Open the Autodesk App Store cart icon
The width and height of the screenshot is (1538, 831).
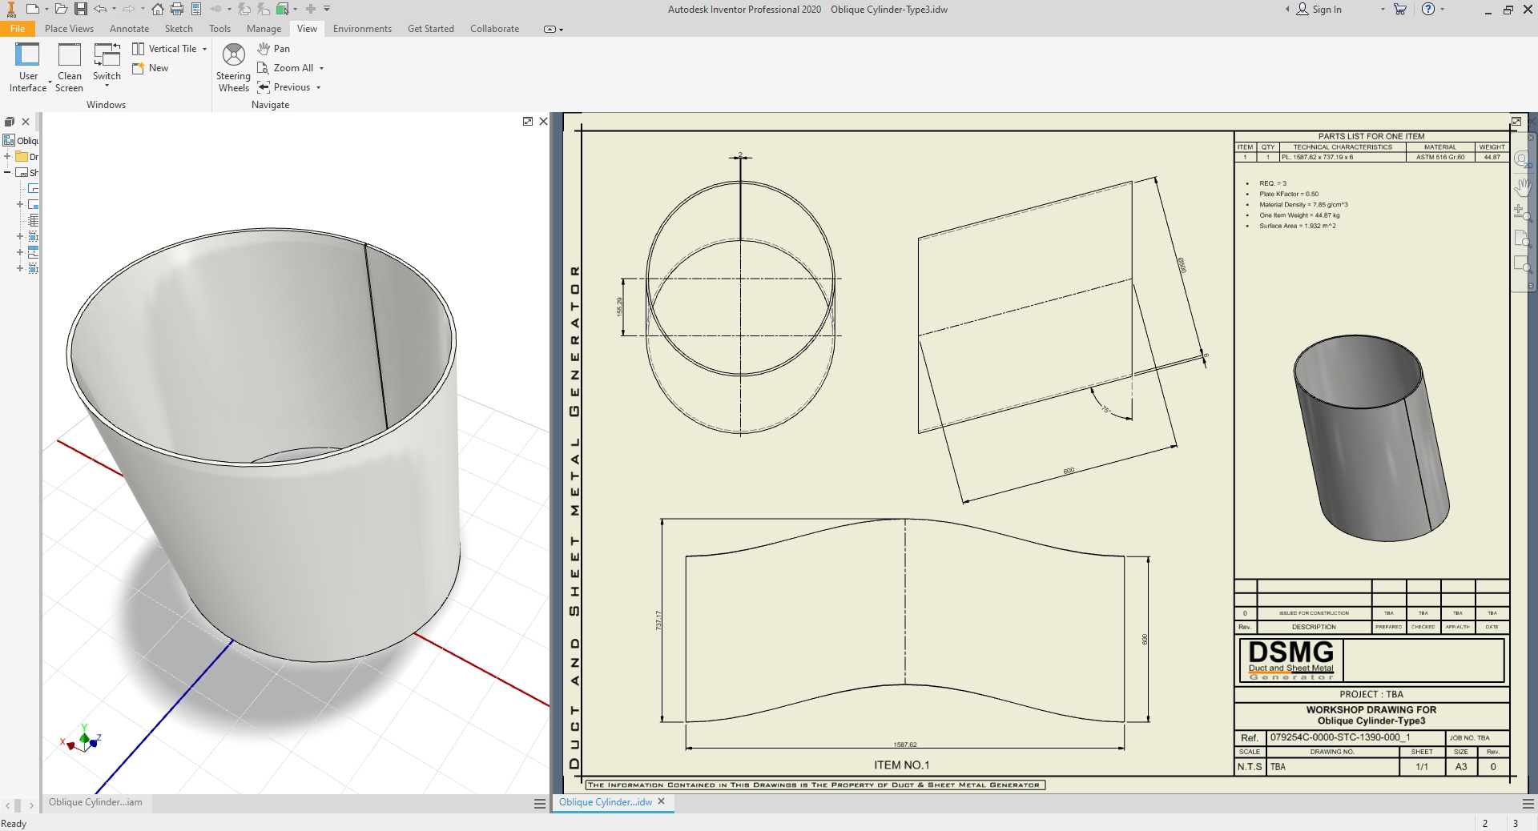1399,10
